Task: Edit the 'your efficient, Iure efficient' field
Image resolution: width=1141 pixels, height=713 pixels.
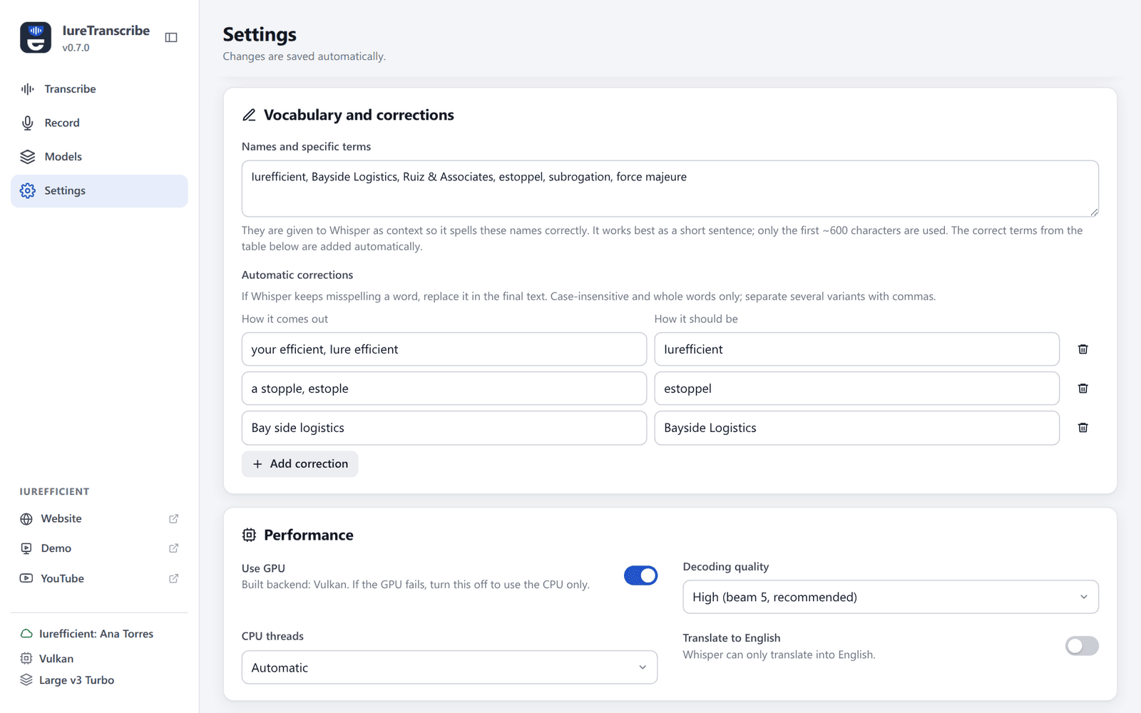Action: [x=444, y=349]
